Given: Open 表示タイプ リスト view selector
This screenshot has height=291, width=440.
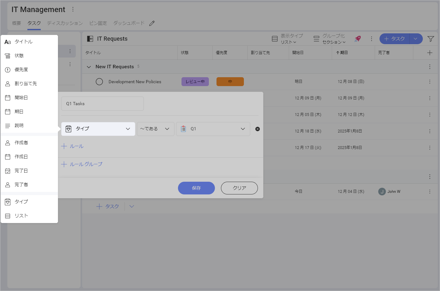Looking at the screenshot, I should coord(287,39).
